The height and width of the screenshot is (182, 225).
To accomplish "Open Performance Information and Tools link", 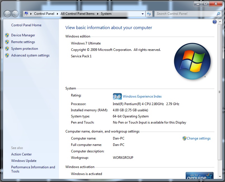I will tap(33, 169).
